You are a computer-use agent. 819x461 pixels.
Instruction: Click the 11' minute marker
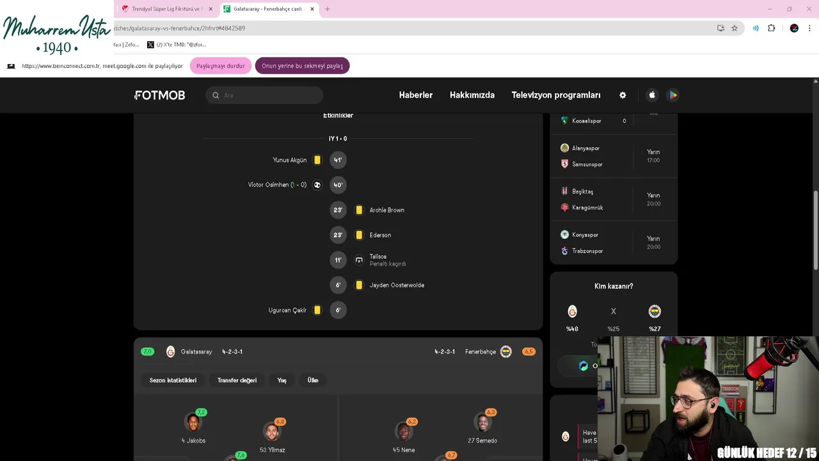pyautogui.click(x=338, y=260)
